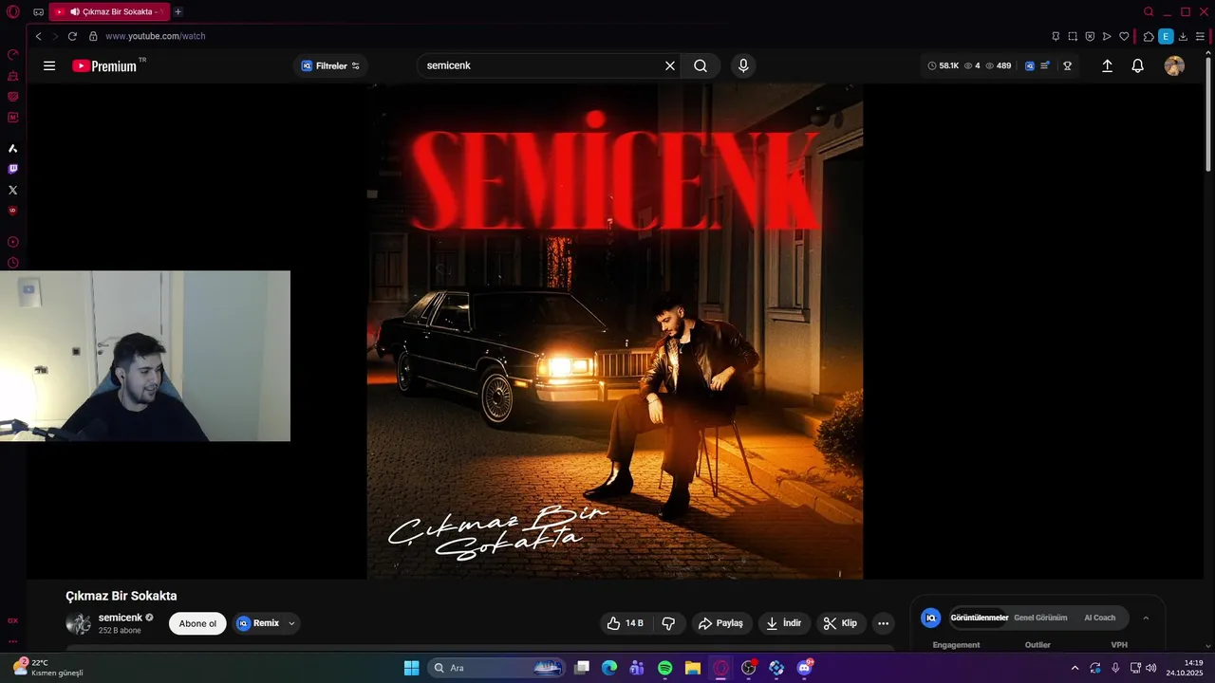View site security lock info

pos(93,36)
